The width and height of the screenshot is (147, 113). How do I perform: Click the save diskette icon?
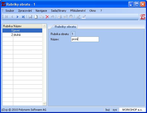pos(30,17)
